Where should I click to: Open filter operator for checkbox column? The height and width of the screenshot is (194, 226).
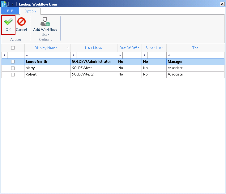pos(5,55)
